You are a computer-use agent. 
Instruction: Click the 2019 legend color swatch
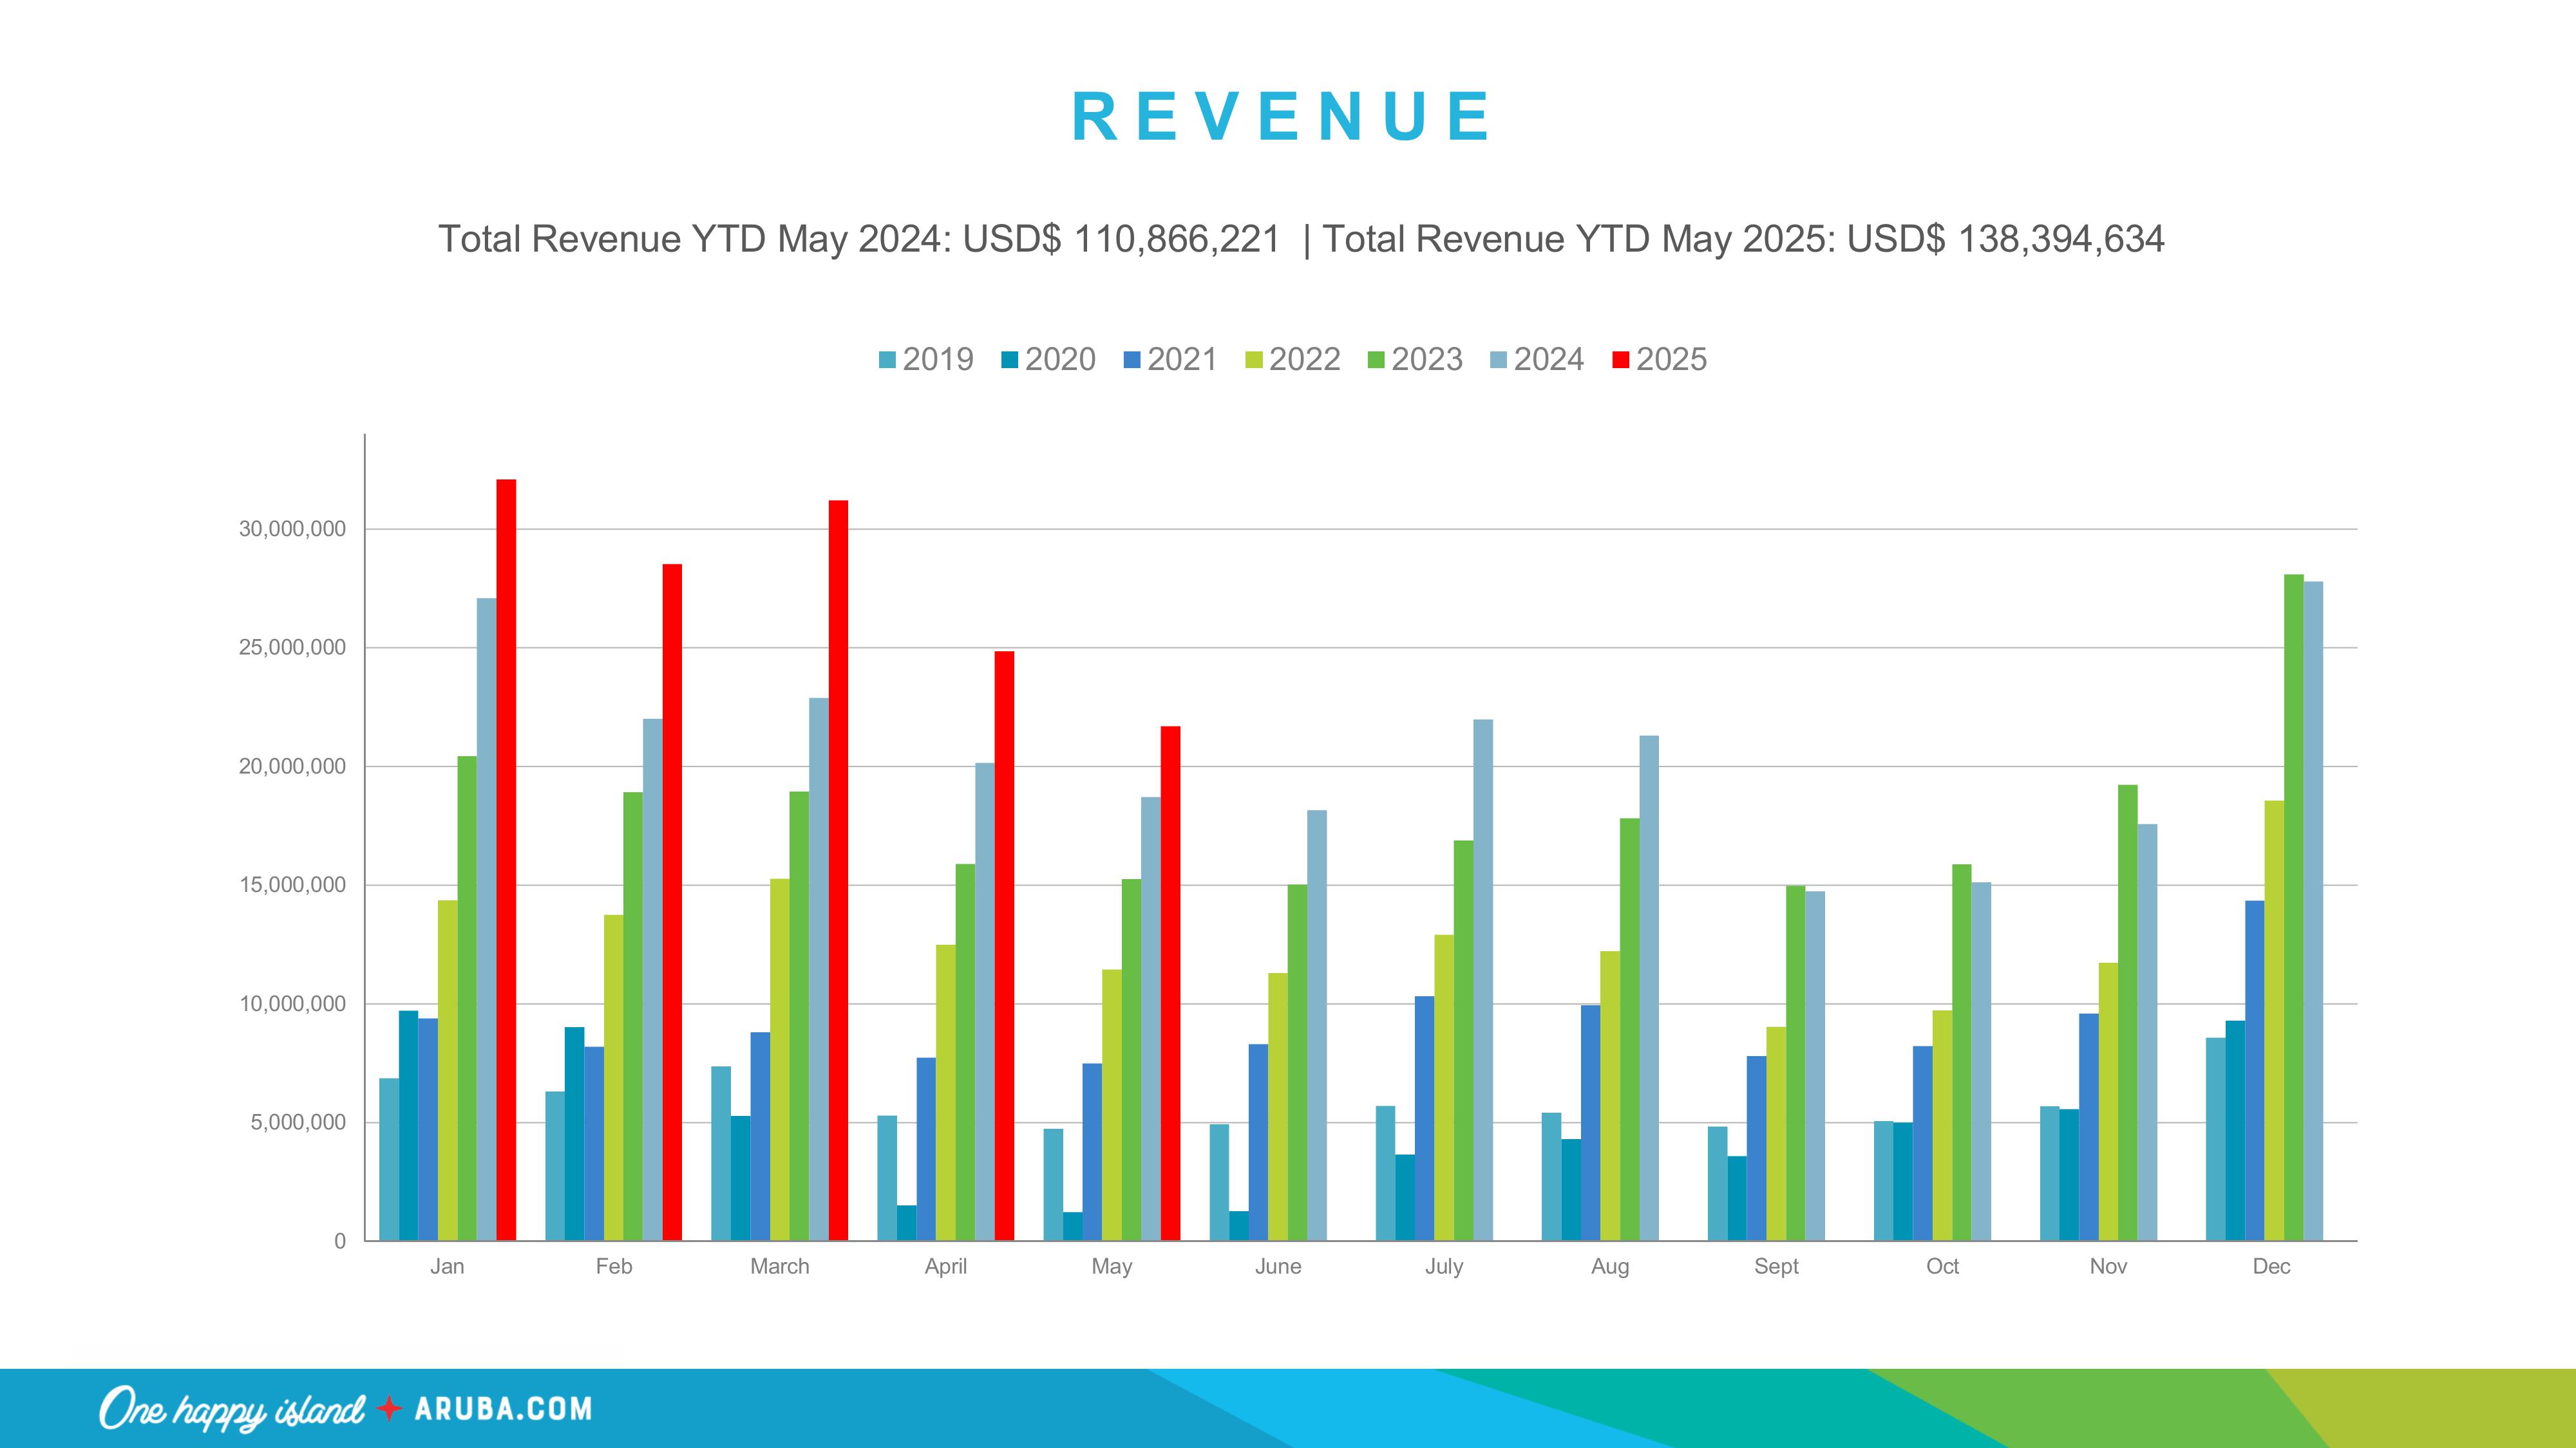pos(887,360)
